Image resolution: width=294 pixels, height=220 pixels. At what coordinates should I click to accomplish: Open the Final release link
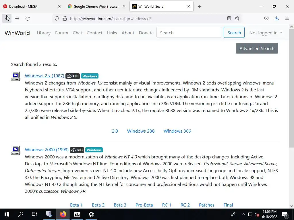[x=228, y=205]
